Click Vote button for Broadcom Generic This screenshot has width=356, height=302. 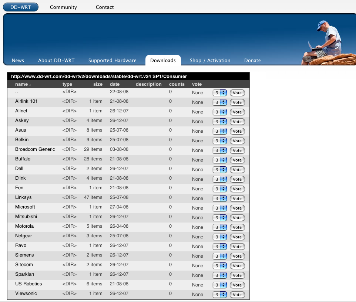pos(237,150)
